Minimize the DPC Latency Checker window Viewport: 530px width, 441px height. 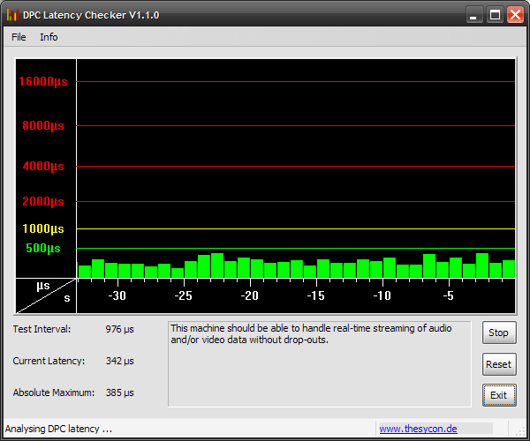(473, 15)
